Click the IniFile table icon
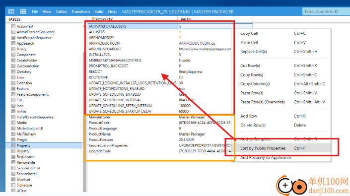 [x=13, y=111]
